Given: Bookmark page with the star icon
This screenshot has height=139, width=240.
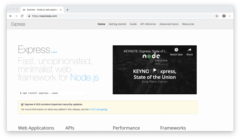Looking at the screenshot, I should pos(217,16).
